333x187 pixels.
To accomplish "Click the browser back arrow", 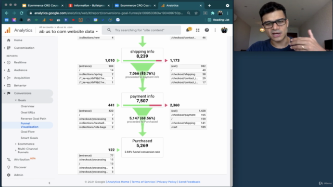I will [x=7, y=13].
